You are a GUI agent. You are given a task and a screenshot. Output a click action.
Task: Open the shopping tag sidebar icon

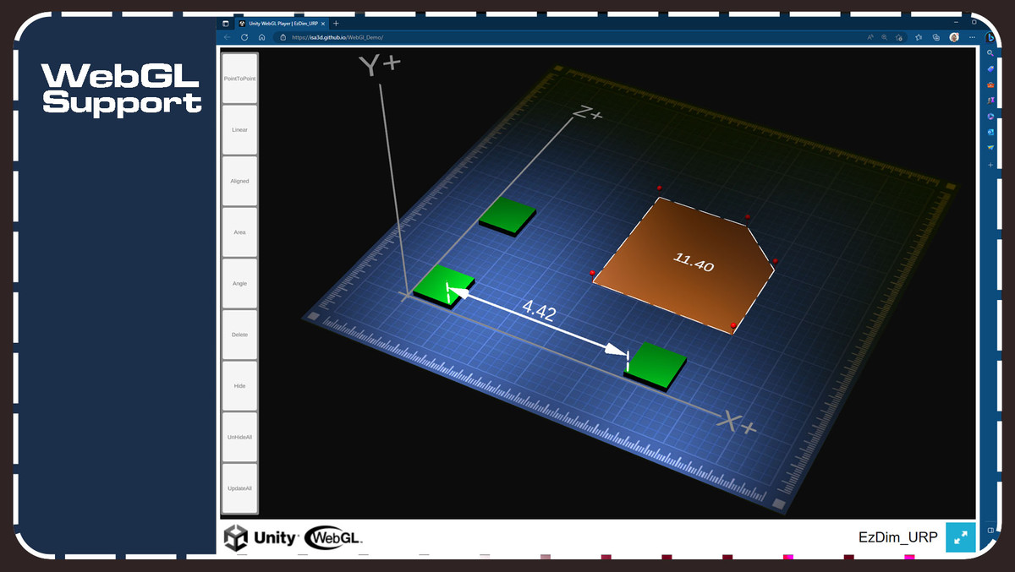pyautogui.click(x=991, y=68)
